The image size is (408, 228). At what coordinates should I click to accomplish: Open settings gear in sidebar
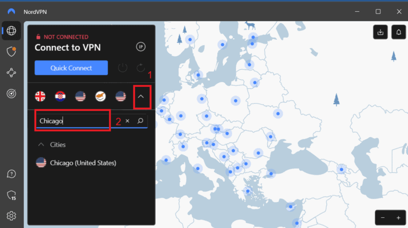[x=11, y=215]
